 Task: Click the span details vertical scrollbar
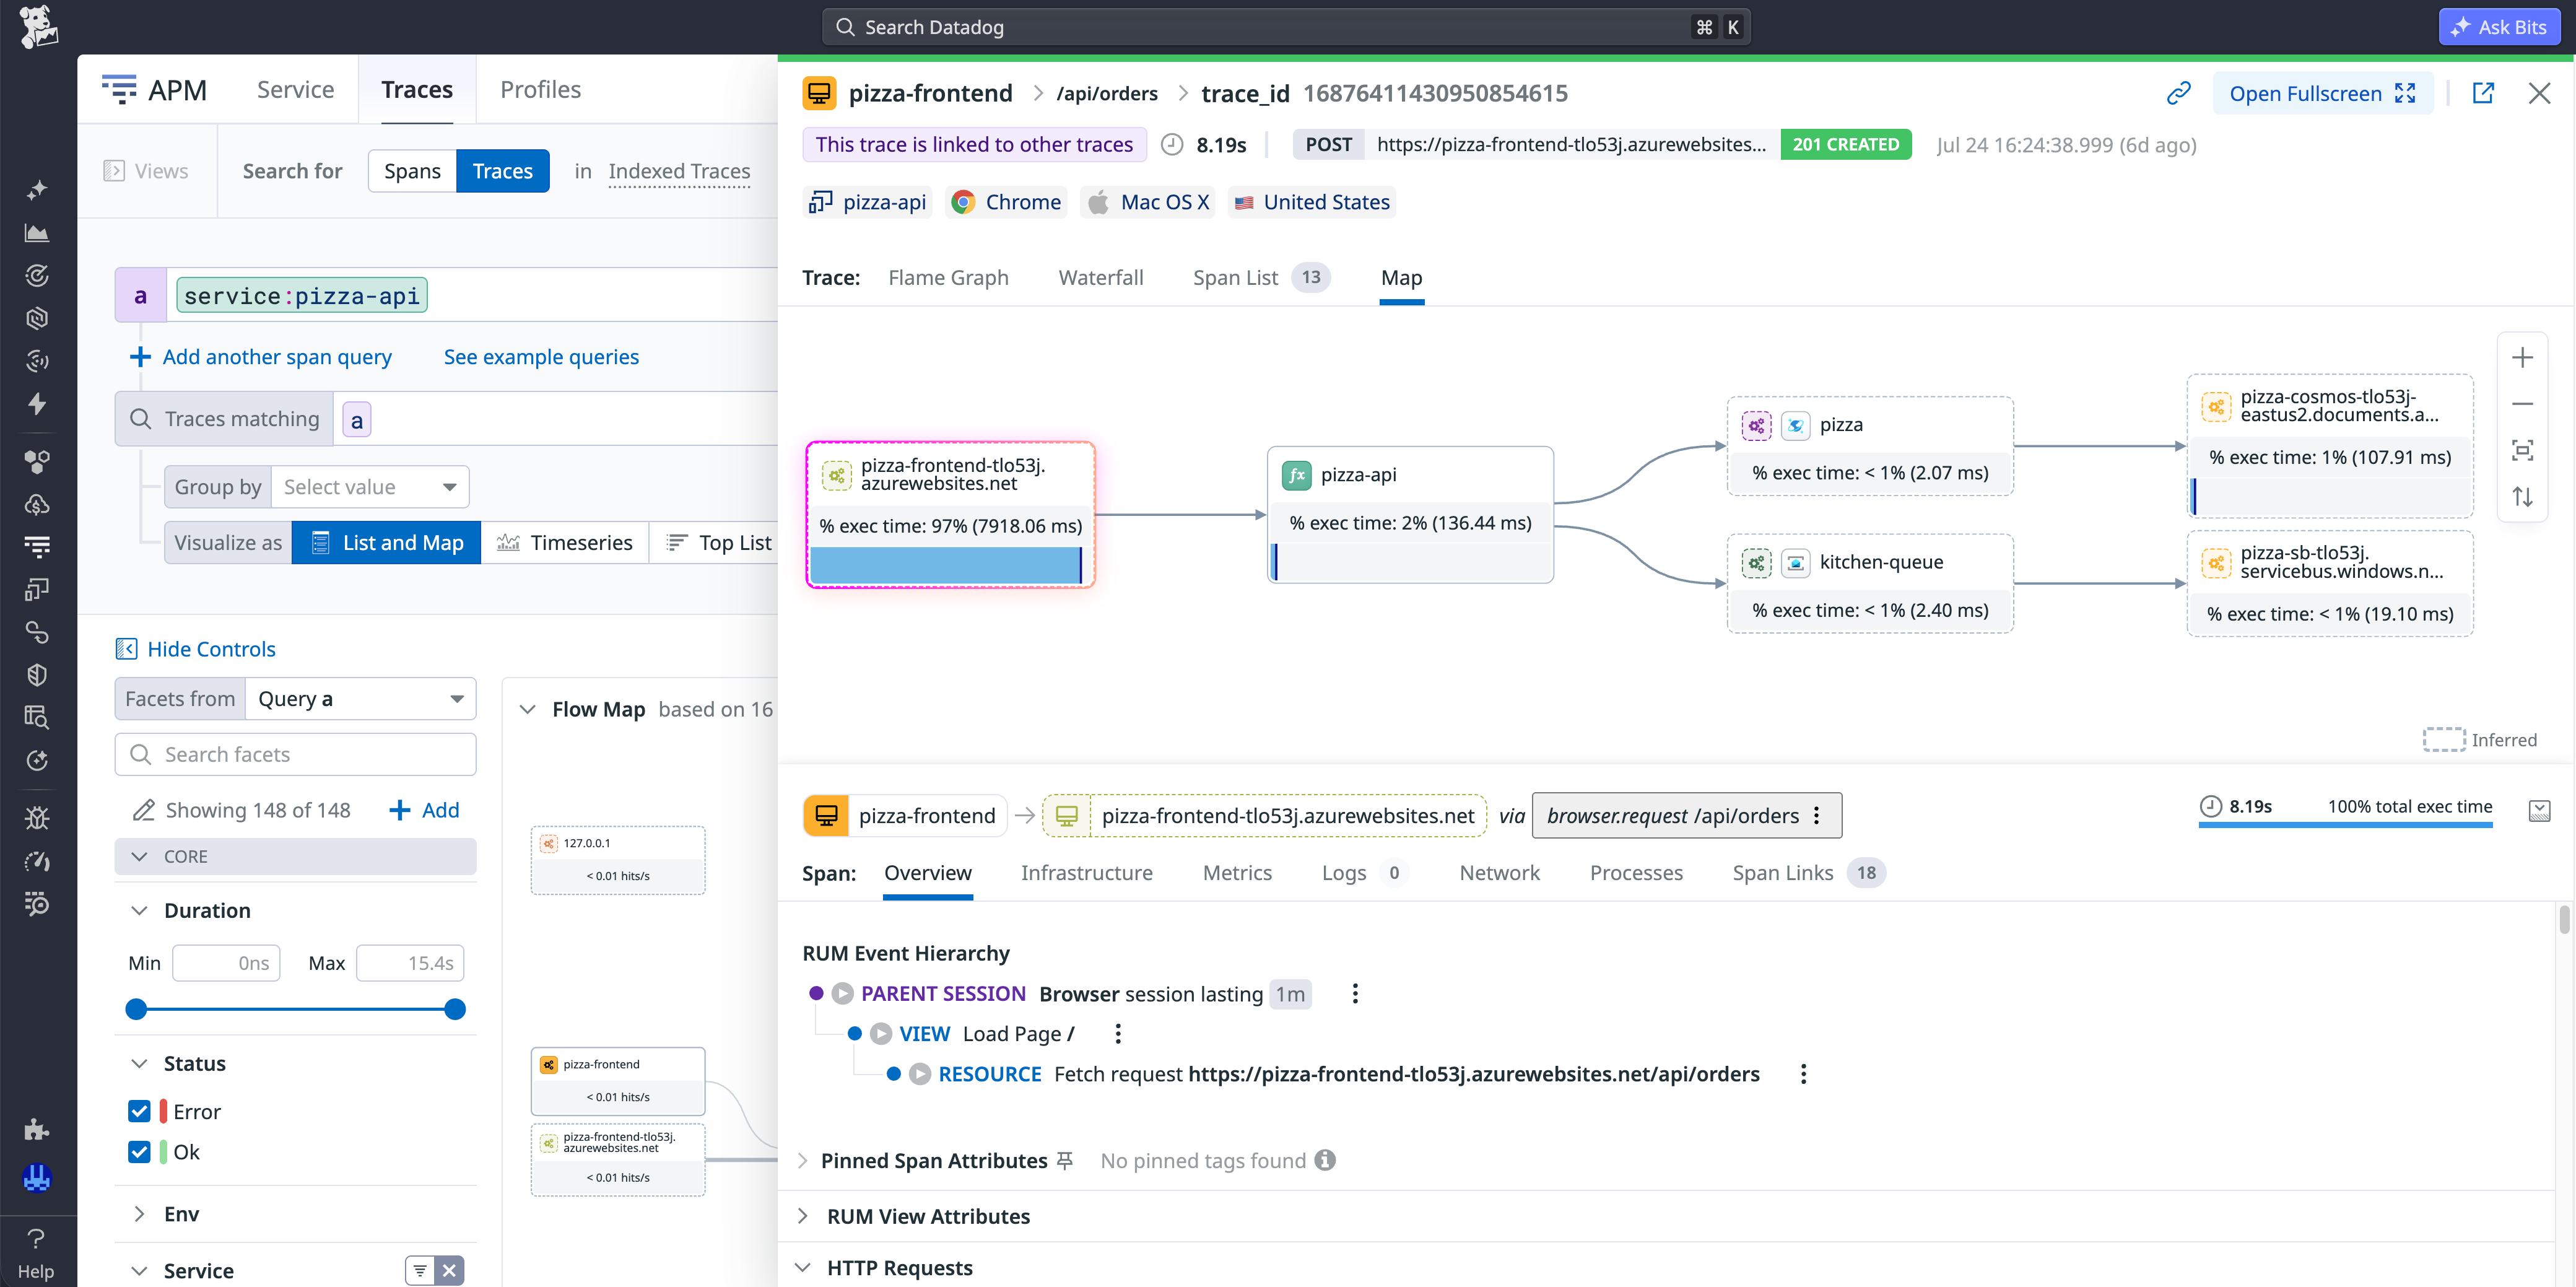tap(2565, 919)
